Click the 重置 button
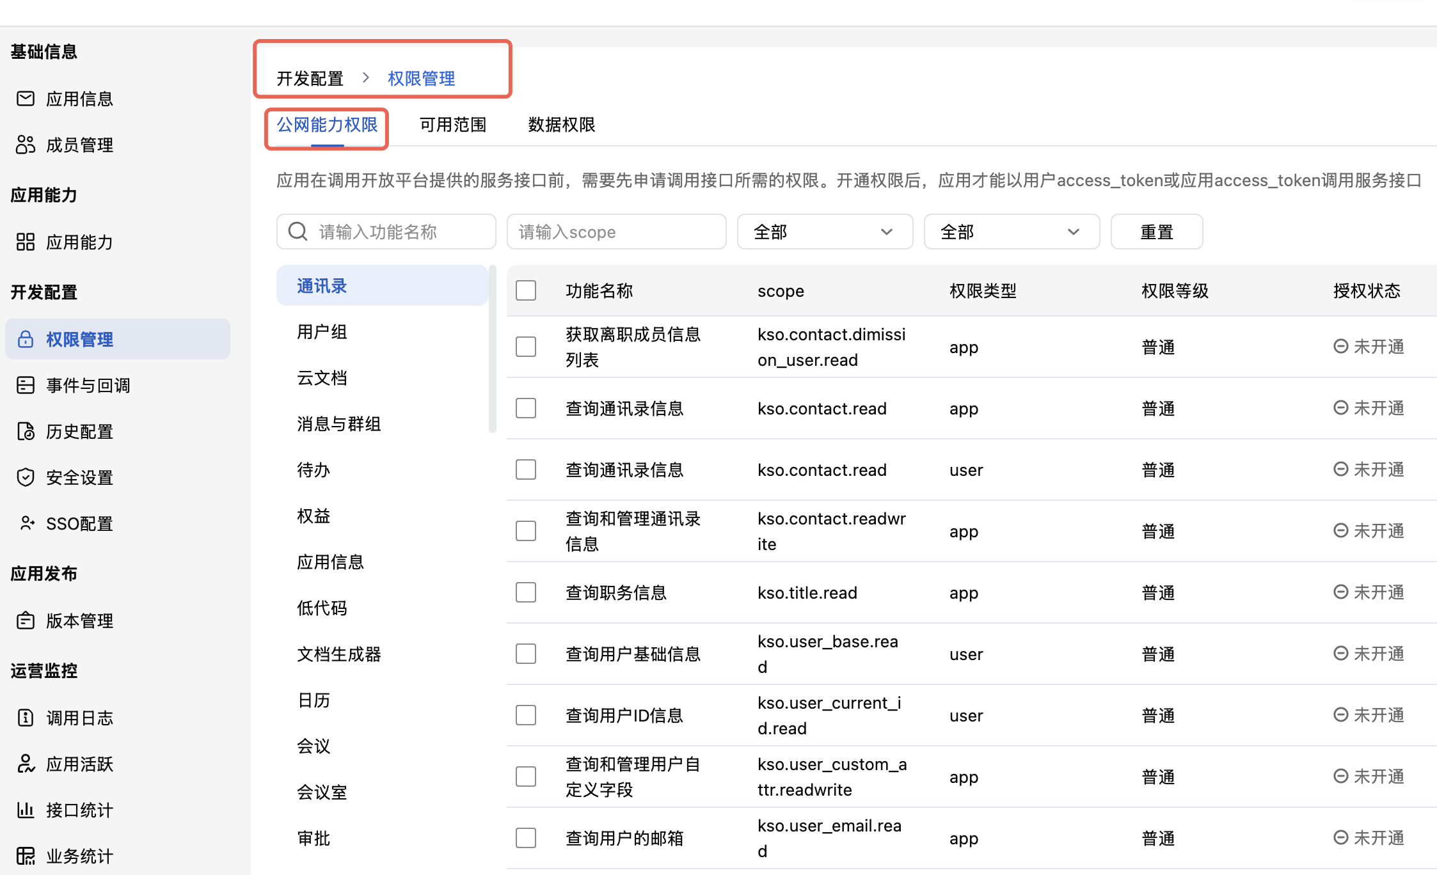The width and height of the screenshot is (1437, 875). 1157,232
